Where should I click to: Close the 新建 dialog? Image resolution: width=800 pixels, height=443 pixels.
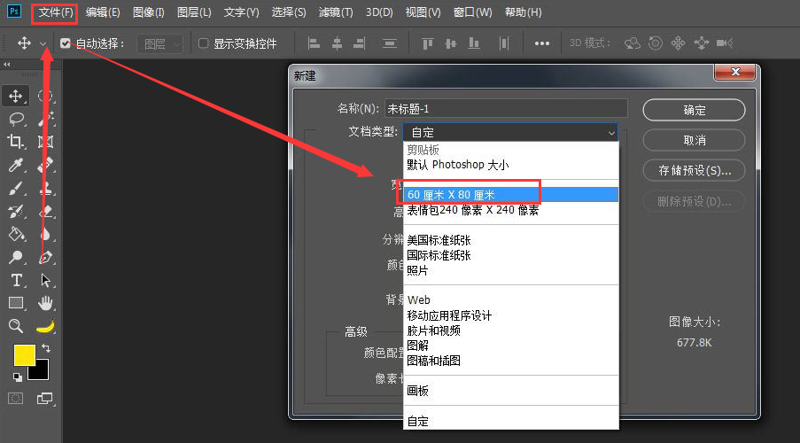(734, 72)
